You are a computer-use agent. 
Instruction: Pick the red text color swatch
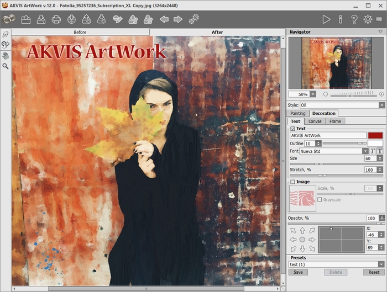pyautogui.click(x=375, y=135)
